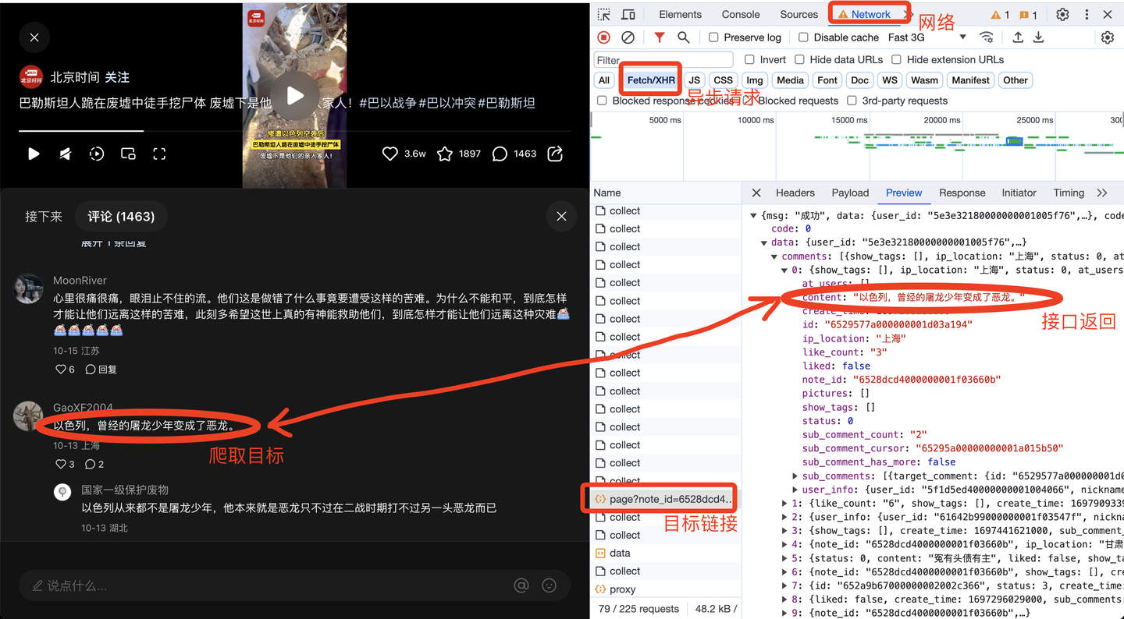This screenshot has height=619, width=1124.
Task: Filter requests by JS type
Action: (694, 80)
